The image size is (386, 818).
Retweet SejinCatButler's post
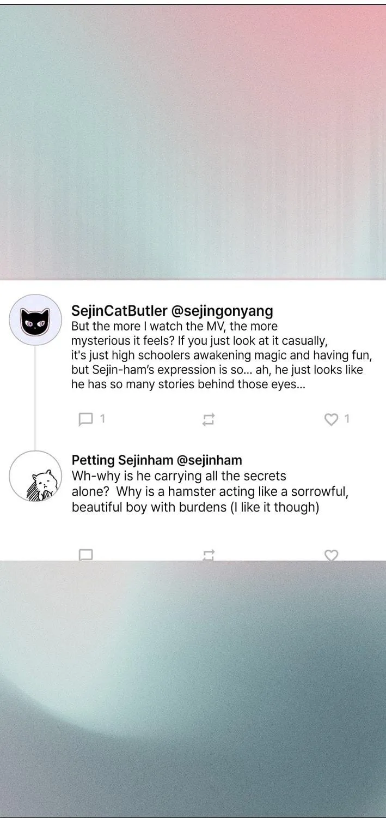(209, 419)
